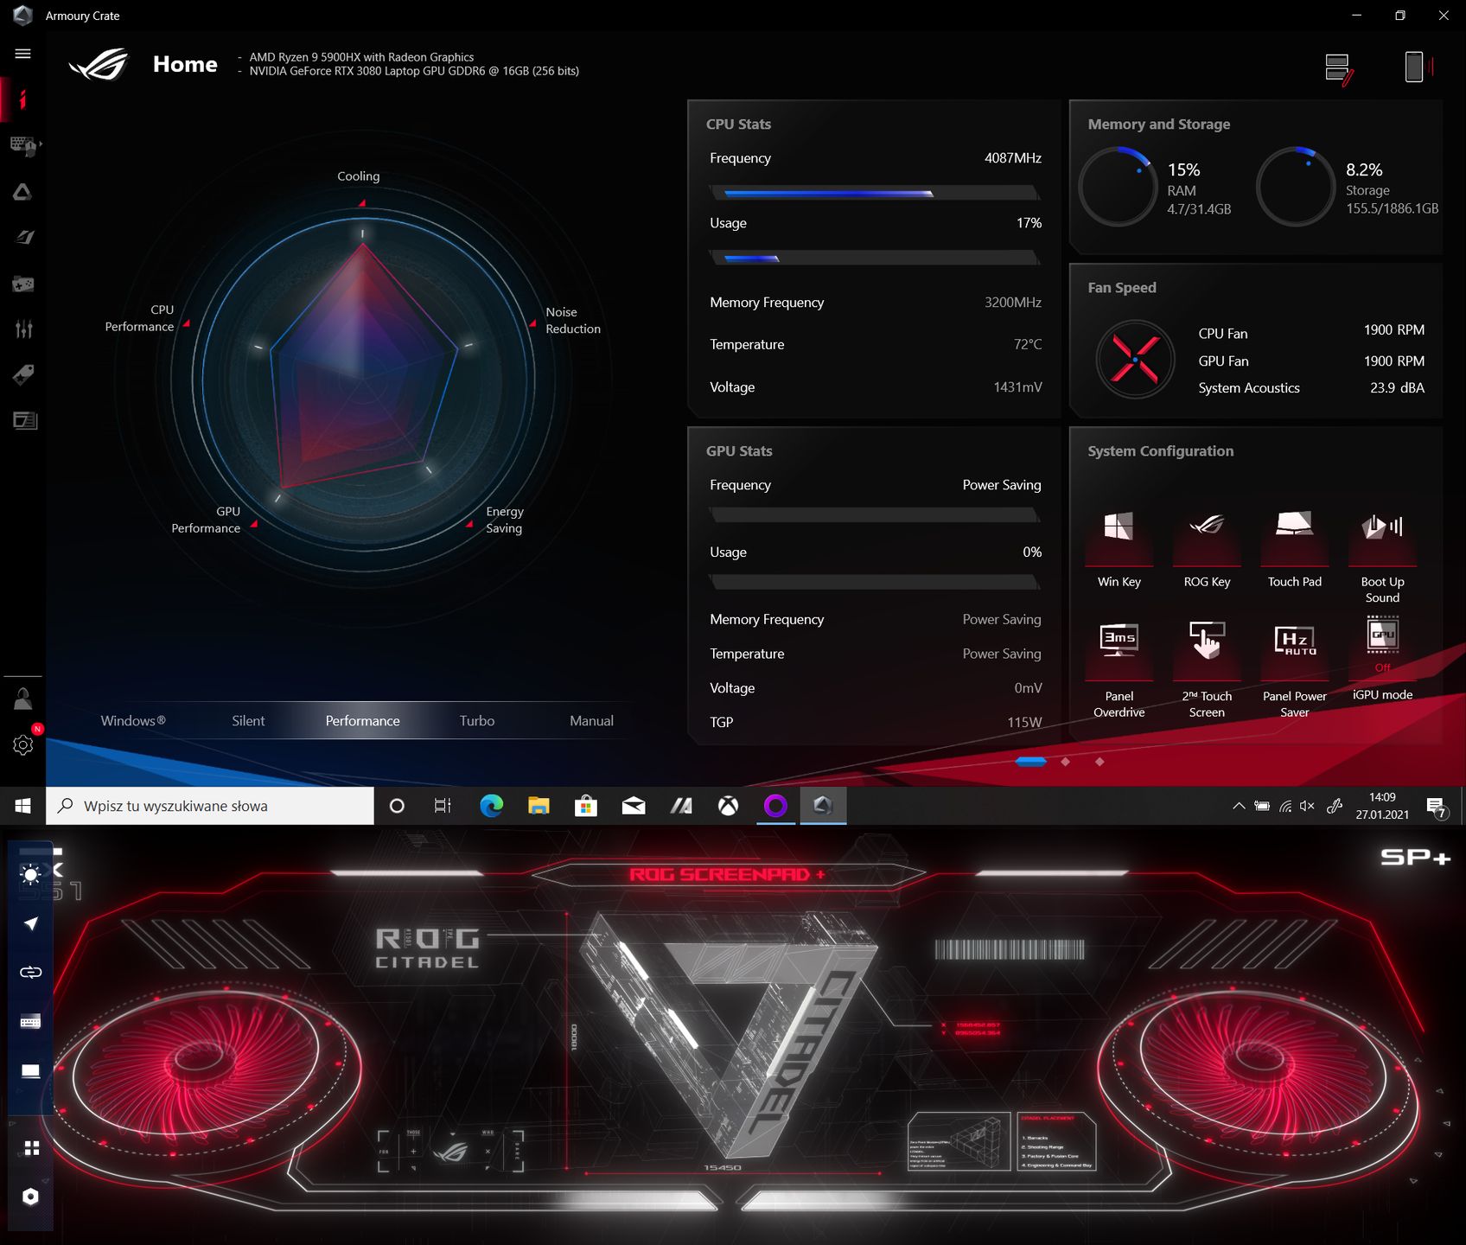The image size is (1466, 1245).
Task: Select the Turbo operating mode
Action: coord(477,721)
